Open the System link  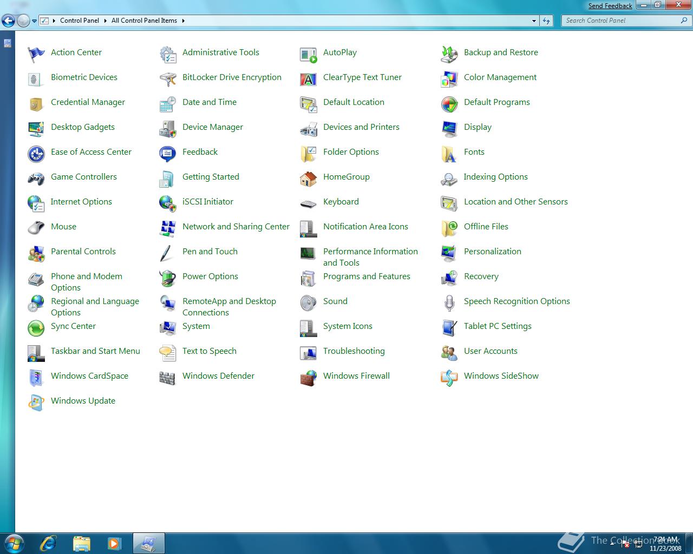[196, 326]
